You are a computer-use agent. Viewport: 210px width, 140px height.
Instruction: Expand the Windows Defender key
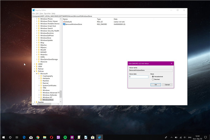click(x=40, y=95)
